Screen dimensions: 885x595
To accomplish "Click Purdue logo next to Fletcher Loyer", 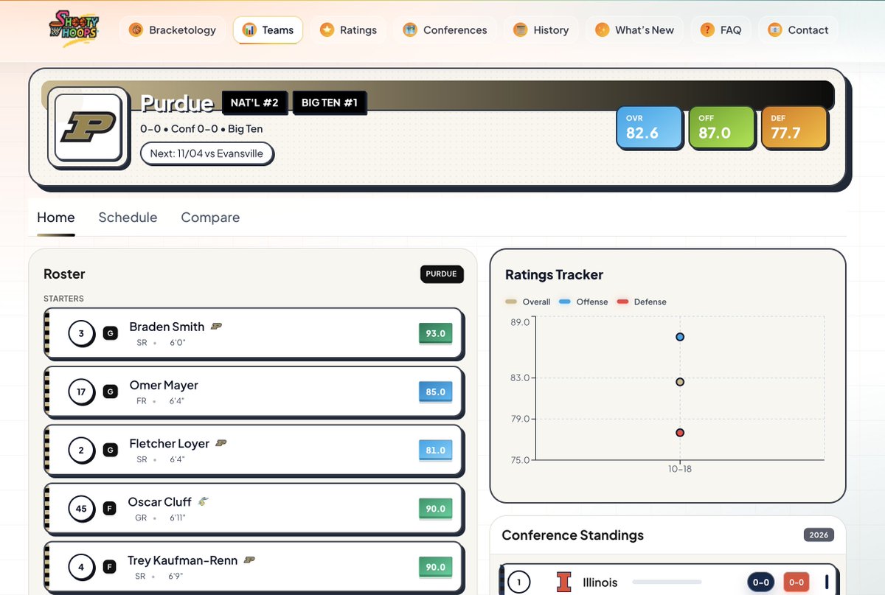I will point(221,443).
